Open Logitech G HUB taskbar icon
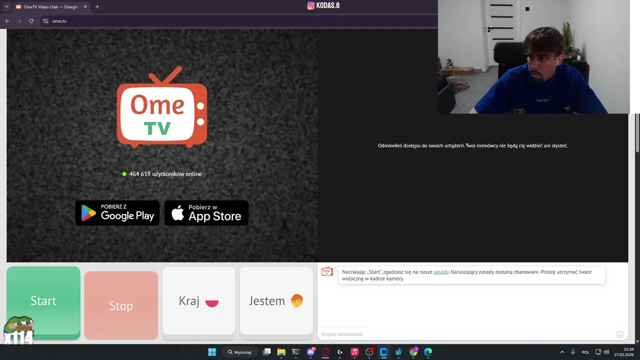 click(x=340, y=352)
